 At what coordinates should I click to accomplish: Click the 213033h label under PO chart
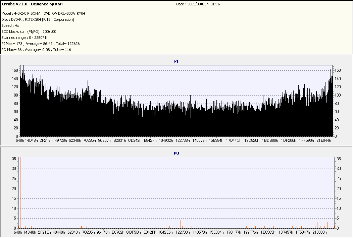319,232
